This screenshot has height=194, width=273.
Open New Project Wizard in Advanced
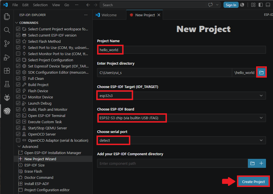coord(40,159)
